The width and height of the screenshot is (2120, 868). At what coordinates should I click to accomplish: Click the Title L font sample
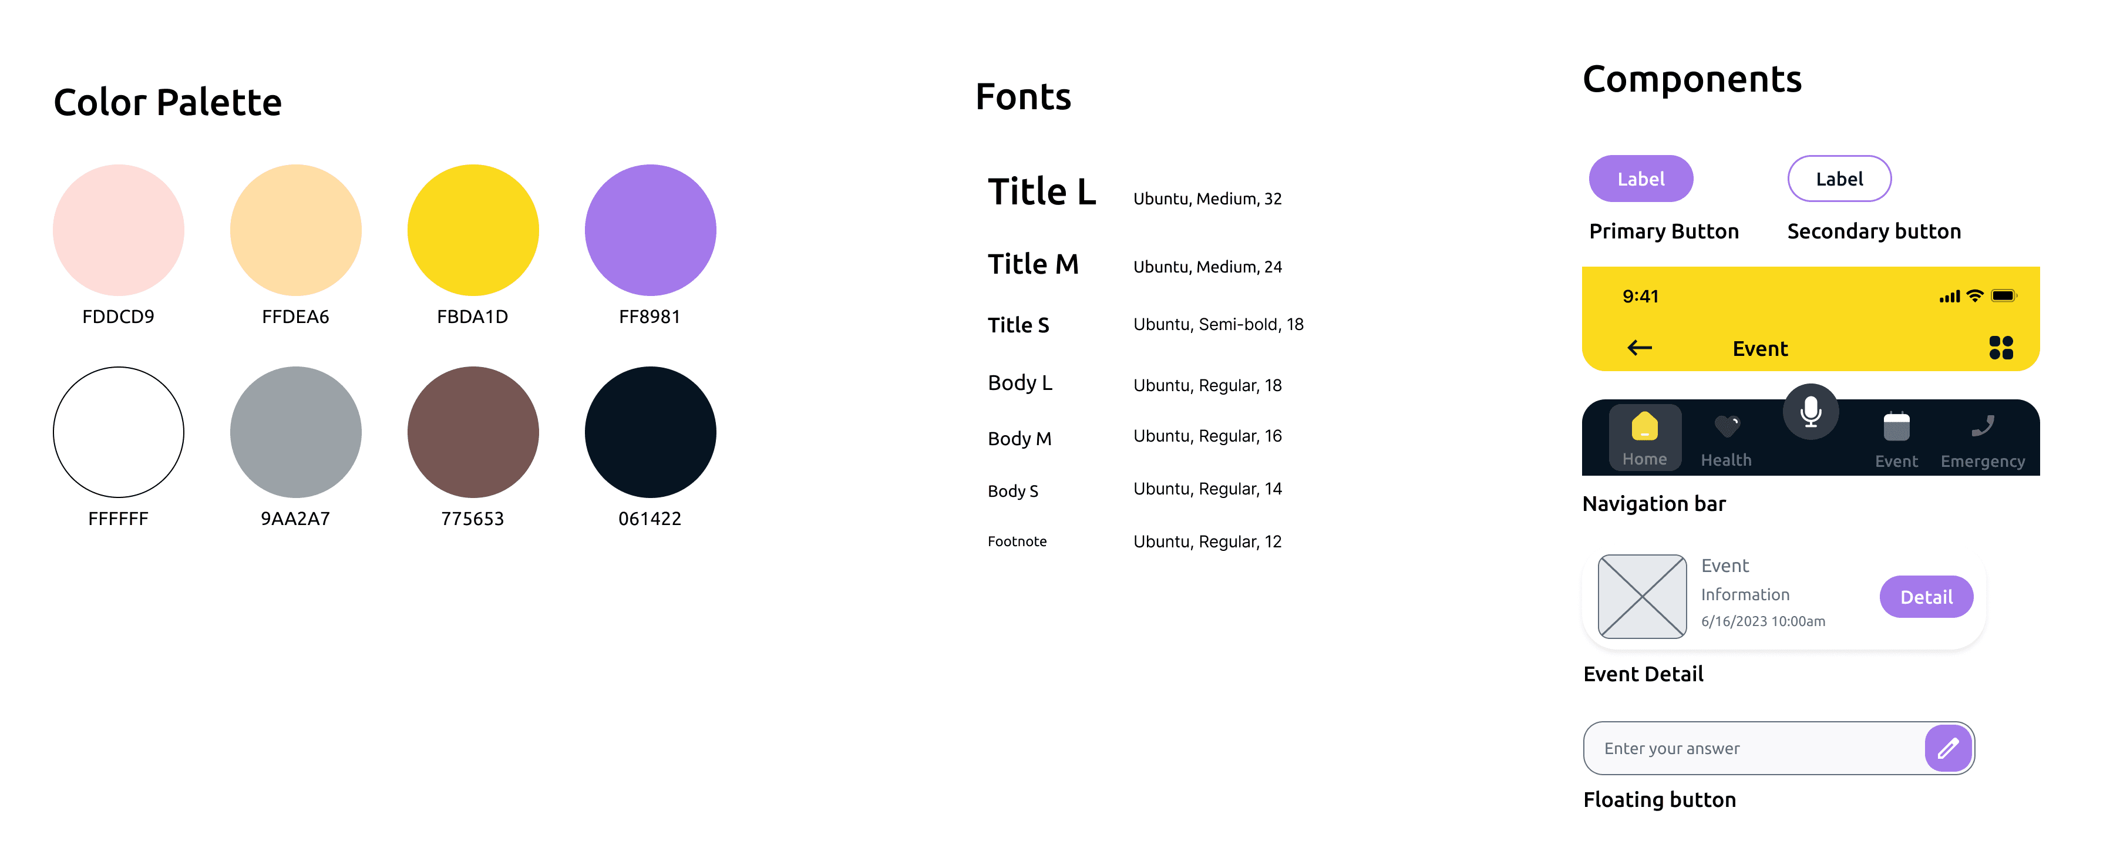click(1041, 193)
